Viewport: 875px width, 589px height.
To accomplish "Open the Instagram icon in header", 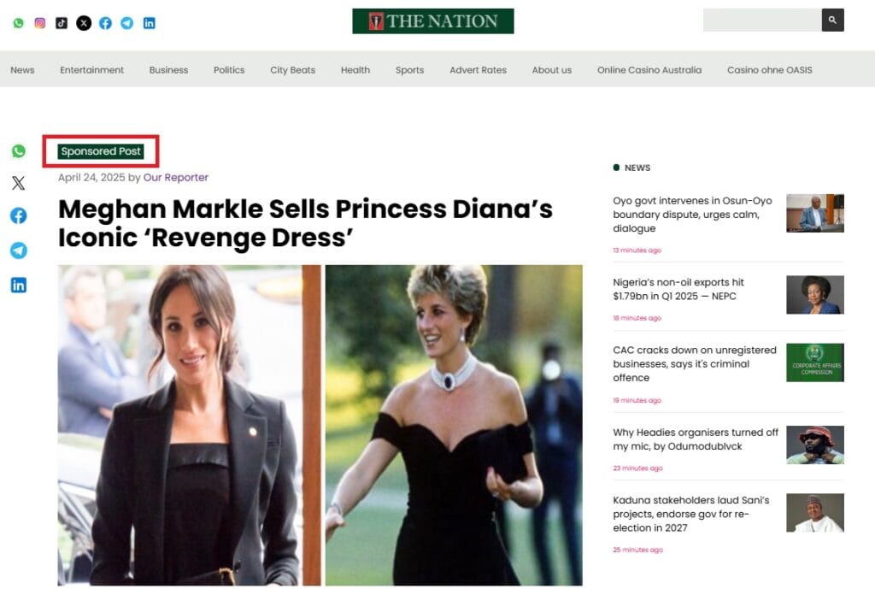I will (x=39, y=23).
